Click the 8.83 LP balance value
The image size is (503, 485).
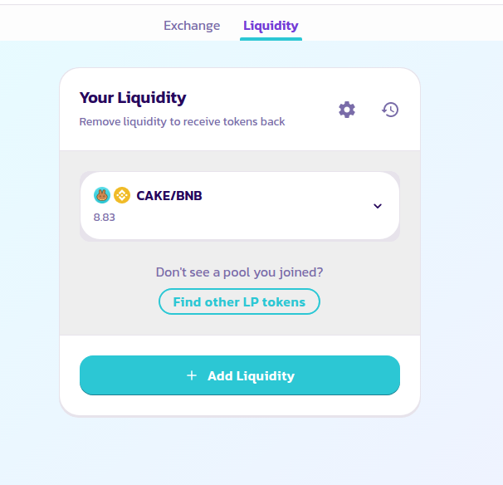point(105,218)
